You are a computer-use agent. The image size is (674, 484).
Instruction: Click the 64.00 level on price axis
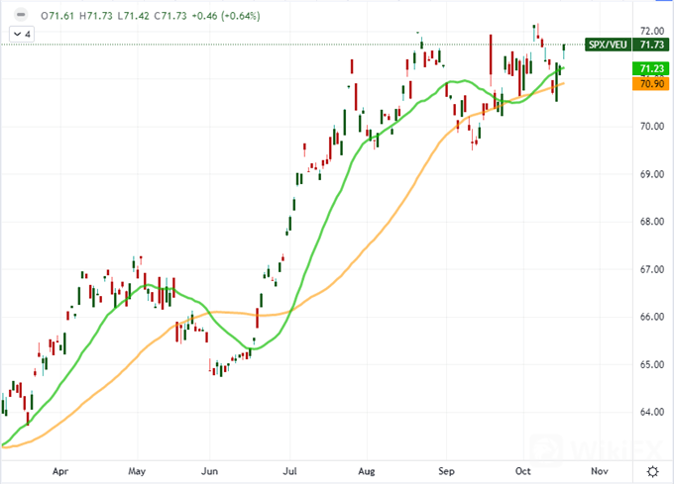[x=651, y=412]
